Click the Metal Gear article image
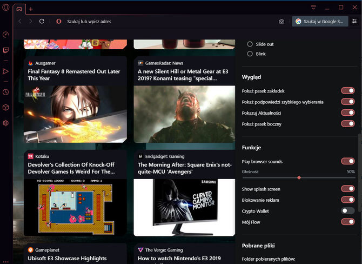This screenshot has width=362, height=264. (x=184, y=114)
